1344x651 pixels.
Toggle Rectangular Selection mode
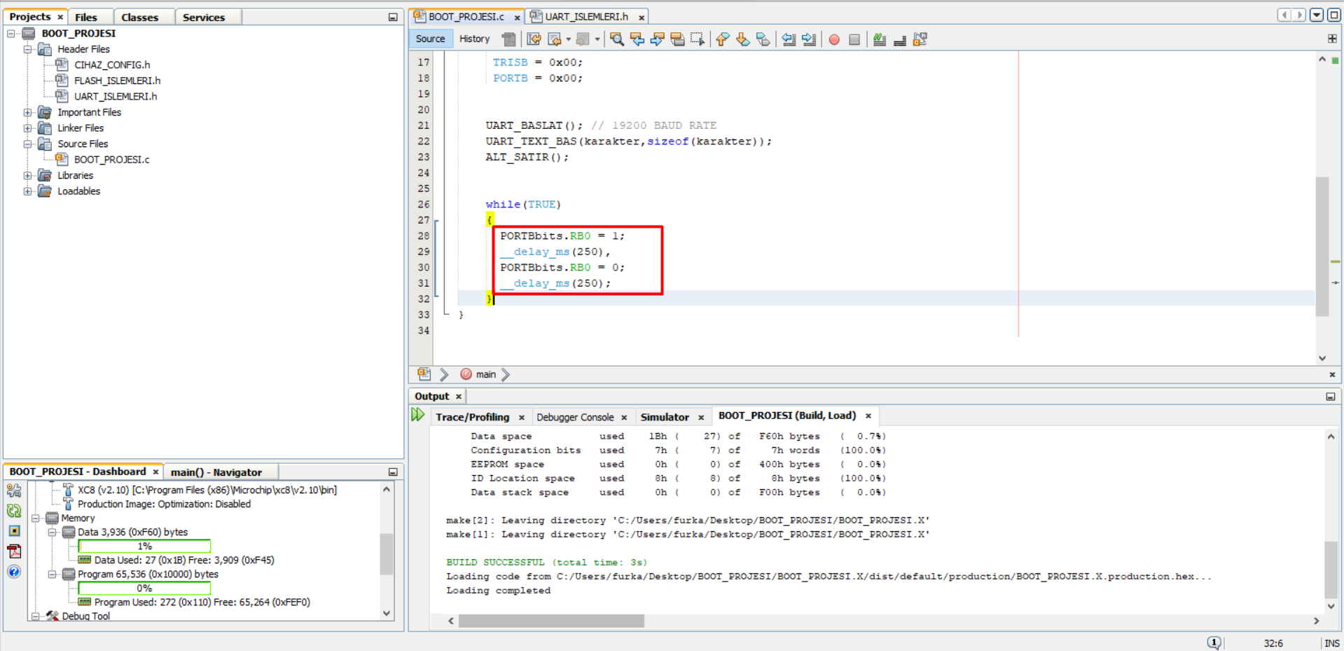coord(698,39)
